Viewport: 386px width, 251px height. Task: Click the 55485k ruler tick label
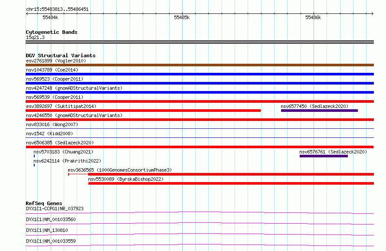[x=182, y=17]
